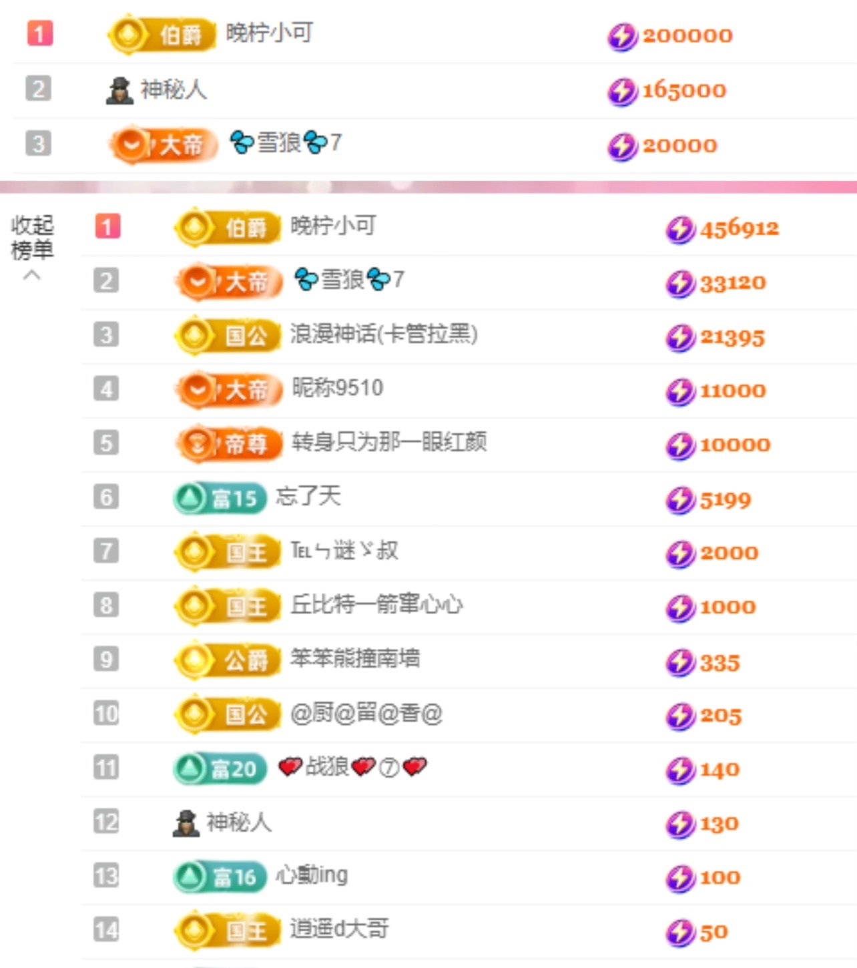Click the 大帝 badge next to 昵称9510
Viewport: 857px width, 968px height.
228,390
